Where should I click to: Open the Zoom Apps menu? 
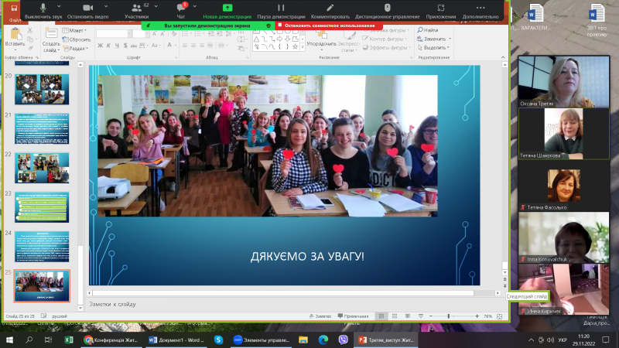coord(440,10)
